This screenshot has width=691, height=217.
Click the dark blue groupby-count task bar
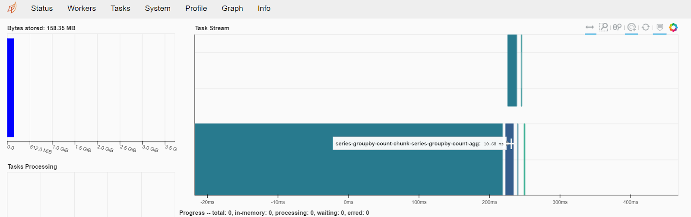510,159
